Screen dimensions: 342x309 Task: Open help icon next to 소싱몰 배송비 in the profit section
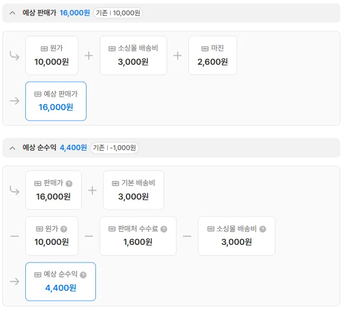point(263,229)
